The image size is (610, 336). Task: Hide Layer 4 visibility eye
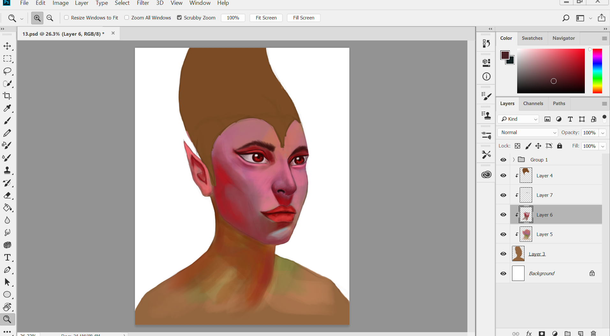[x=503, y=175]
